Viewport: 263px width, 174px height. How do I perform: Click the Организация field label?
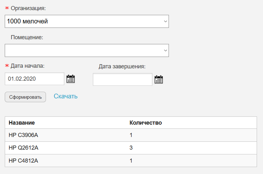pyautogui.click(x=28, y=8)
